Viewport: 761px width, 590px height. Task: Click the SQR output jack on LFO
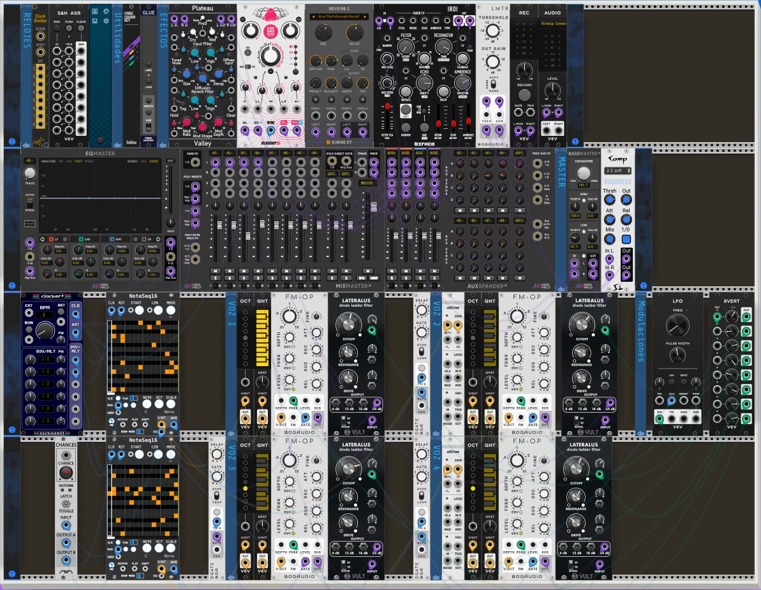(x=696, y=418)
